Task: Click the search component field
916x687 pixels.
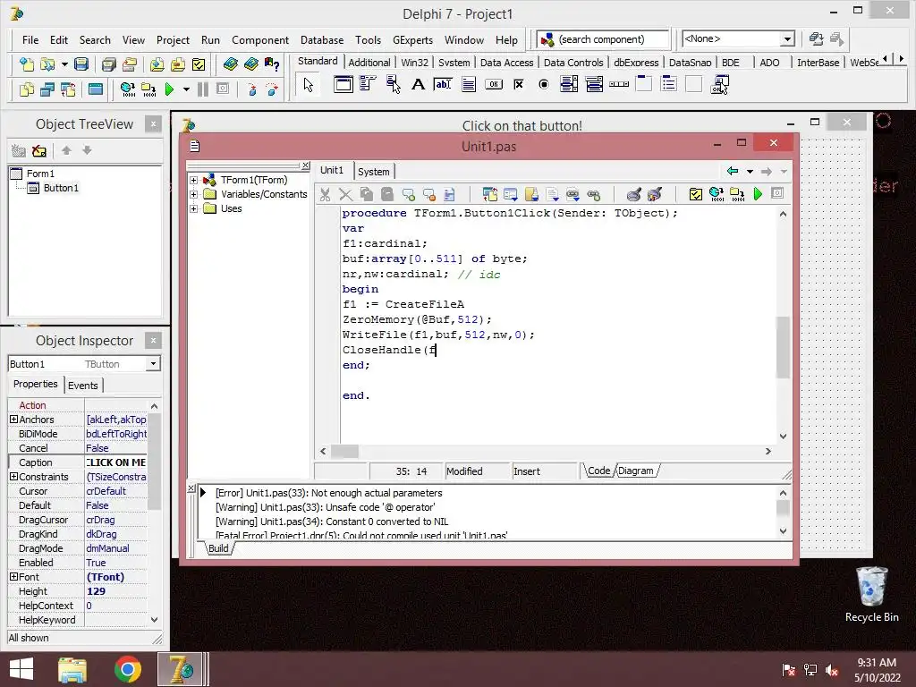Action: click(603, 39)
